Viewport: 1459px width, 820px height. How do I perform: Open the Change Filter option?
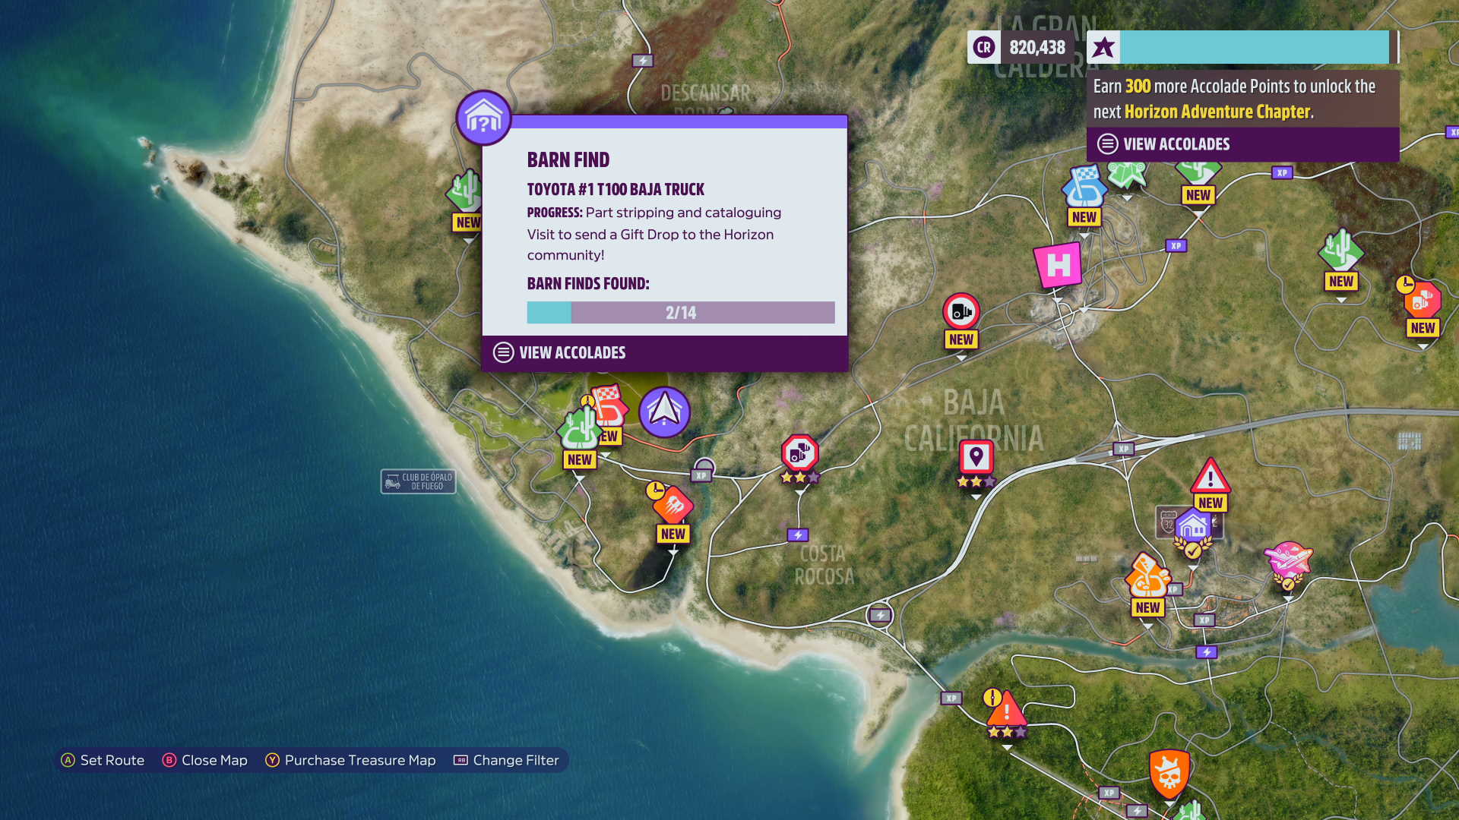[506, 760]
